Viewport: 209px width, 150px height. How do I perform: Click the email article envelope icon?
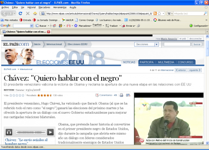click(x=128, y=95)
